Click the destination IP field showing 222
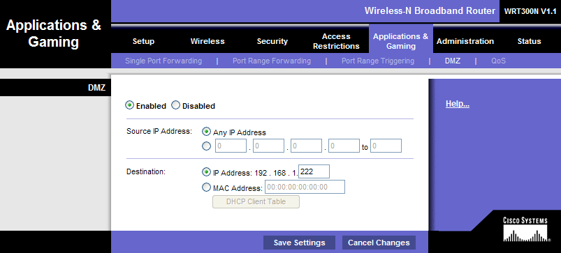This screenshot has height=253, width=561. (x=314, y=171)
